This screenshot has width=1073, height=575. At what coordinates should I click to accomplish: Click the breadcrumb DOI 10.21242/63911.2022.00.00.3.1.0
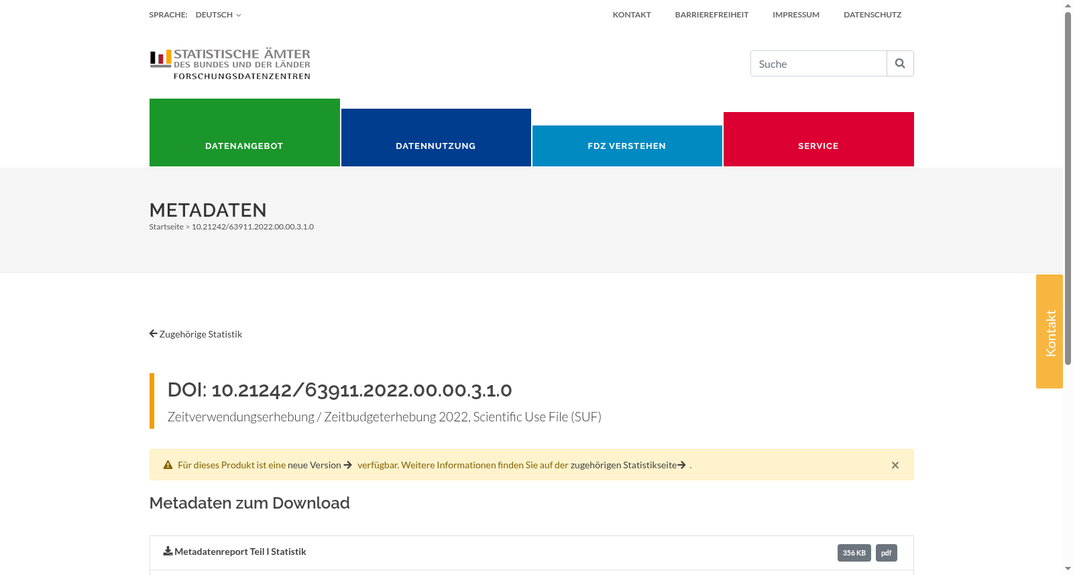click(253, 227)
